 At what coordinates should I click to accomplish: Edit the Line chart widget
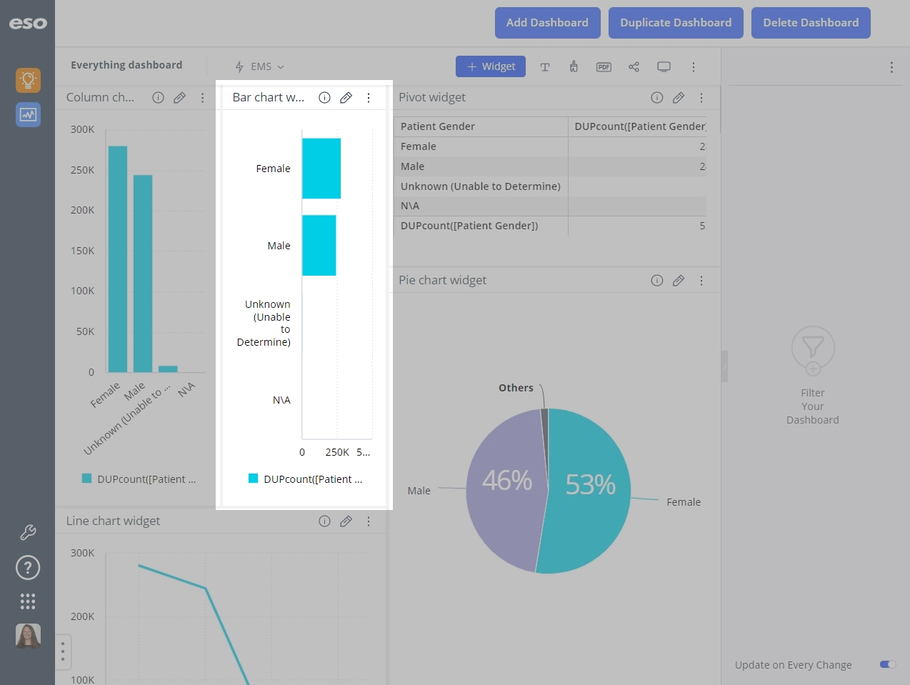pos(346,521)
